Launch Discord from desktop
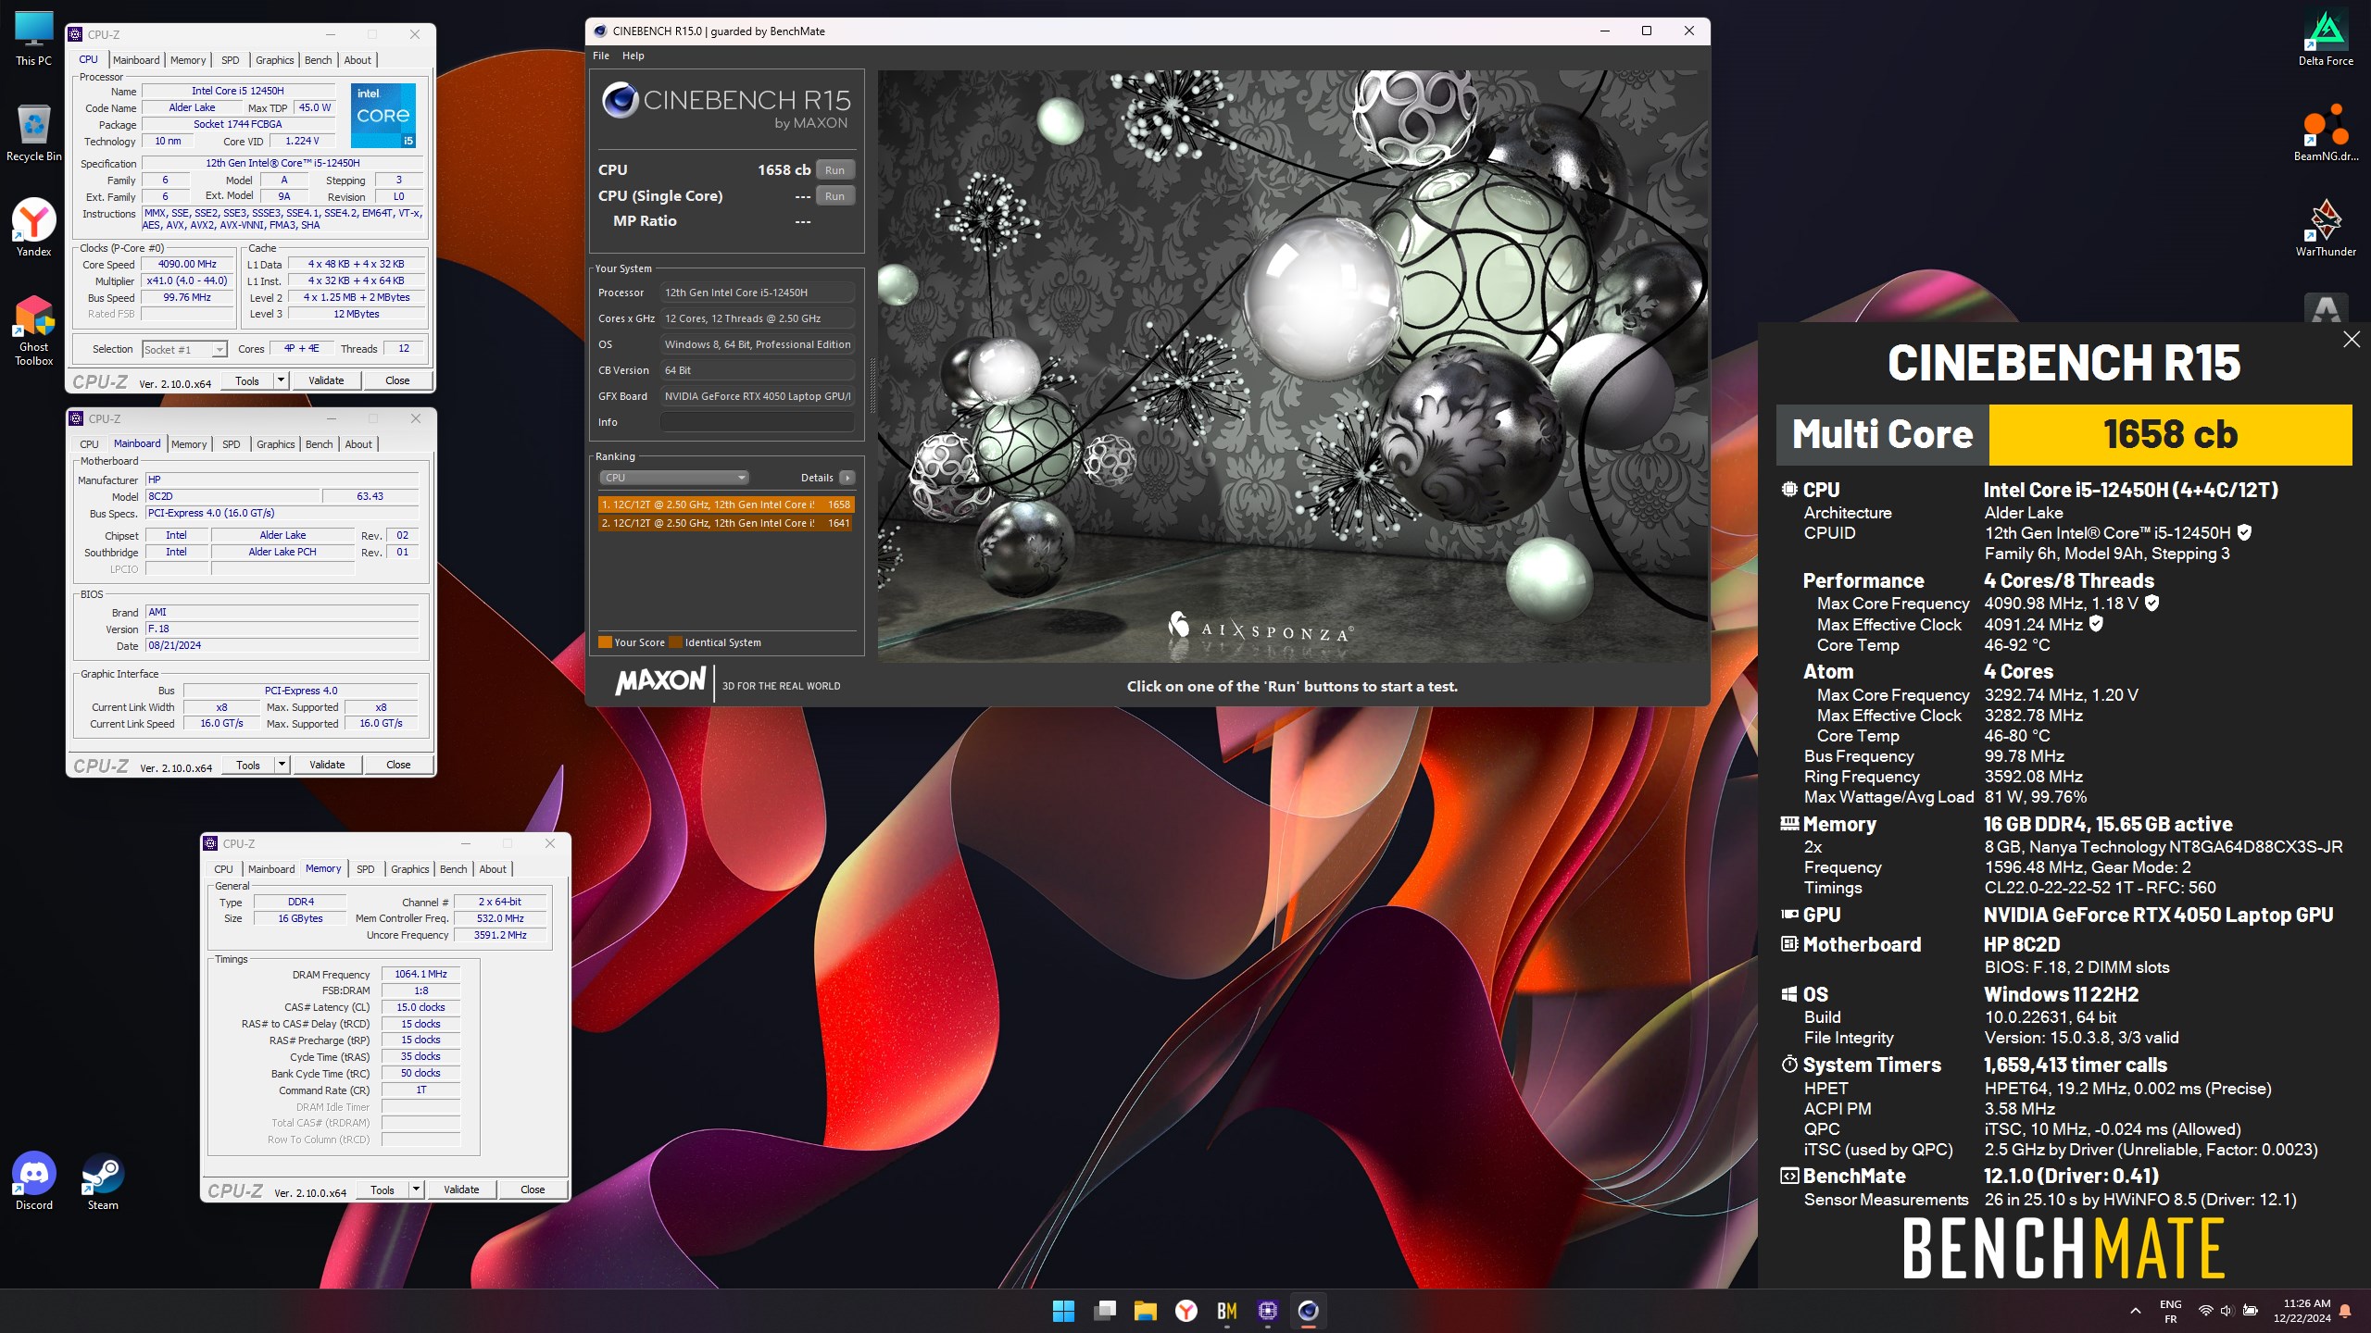The width and height of the screenshot is (2371, 1333). coord(33,1181)
